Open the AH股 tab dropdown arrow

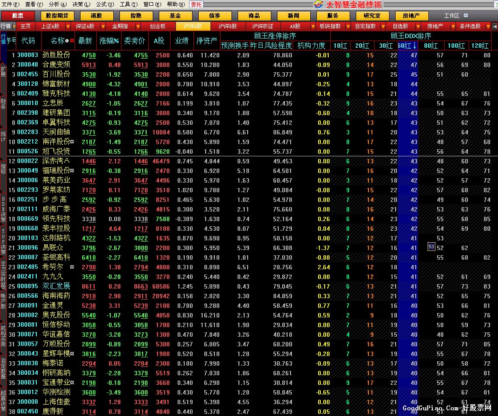(x=313, y=26)
